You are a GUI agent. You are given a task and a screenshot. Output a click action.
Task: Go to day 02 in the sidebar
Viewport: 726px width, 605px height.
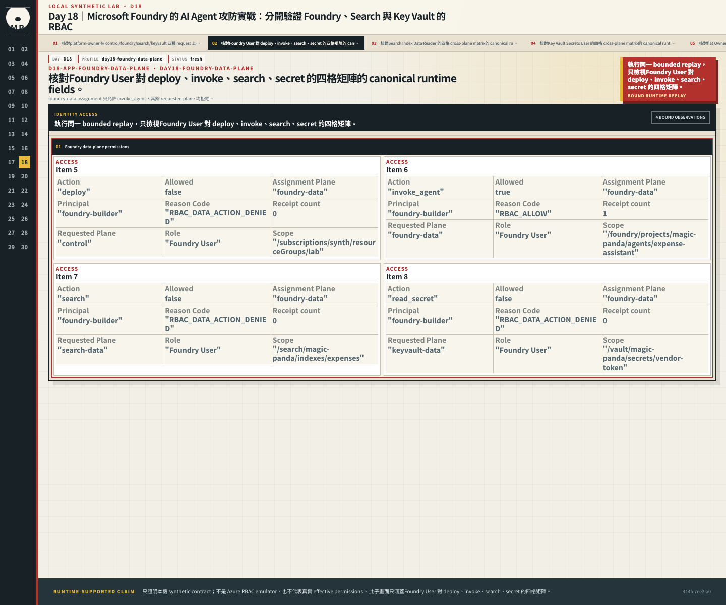(24, 49)
